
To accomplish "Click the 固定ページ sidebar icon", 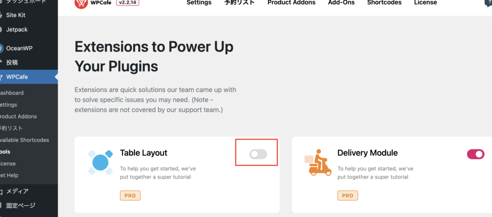I will [x=1, y=206].
